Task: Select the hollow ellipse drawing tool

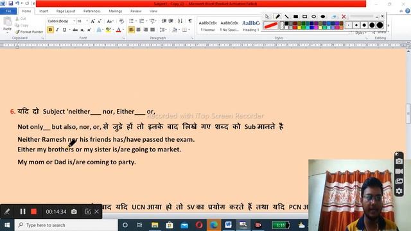Action: tap(314, 17)
